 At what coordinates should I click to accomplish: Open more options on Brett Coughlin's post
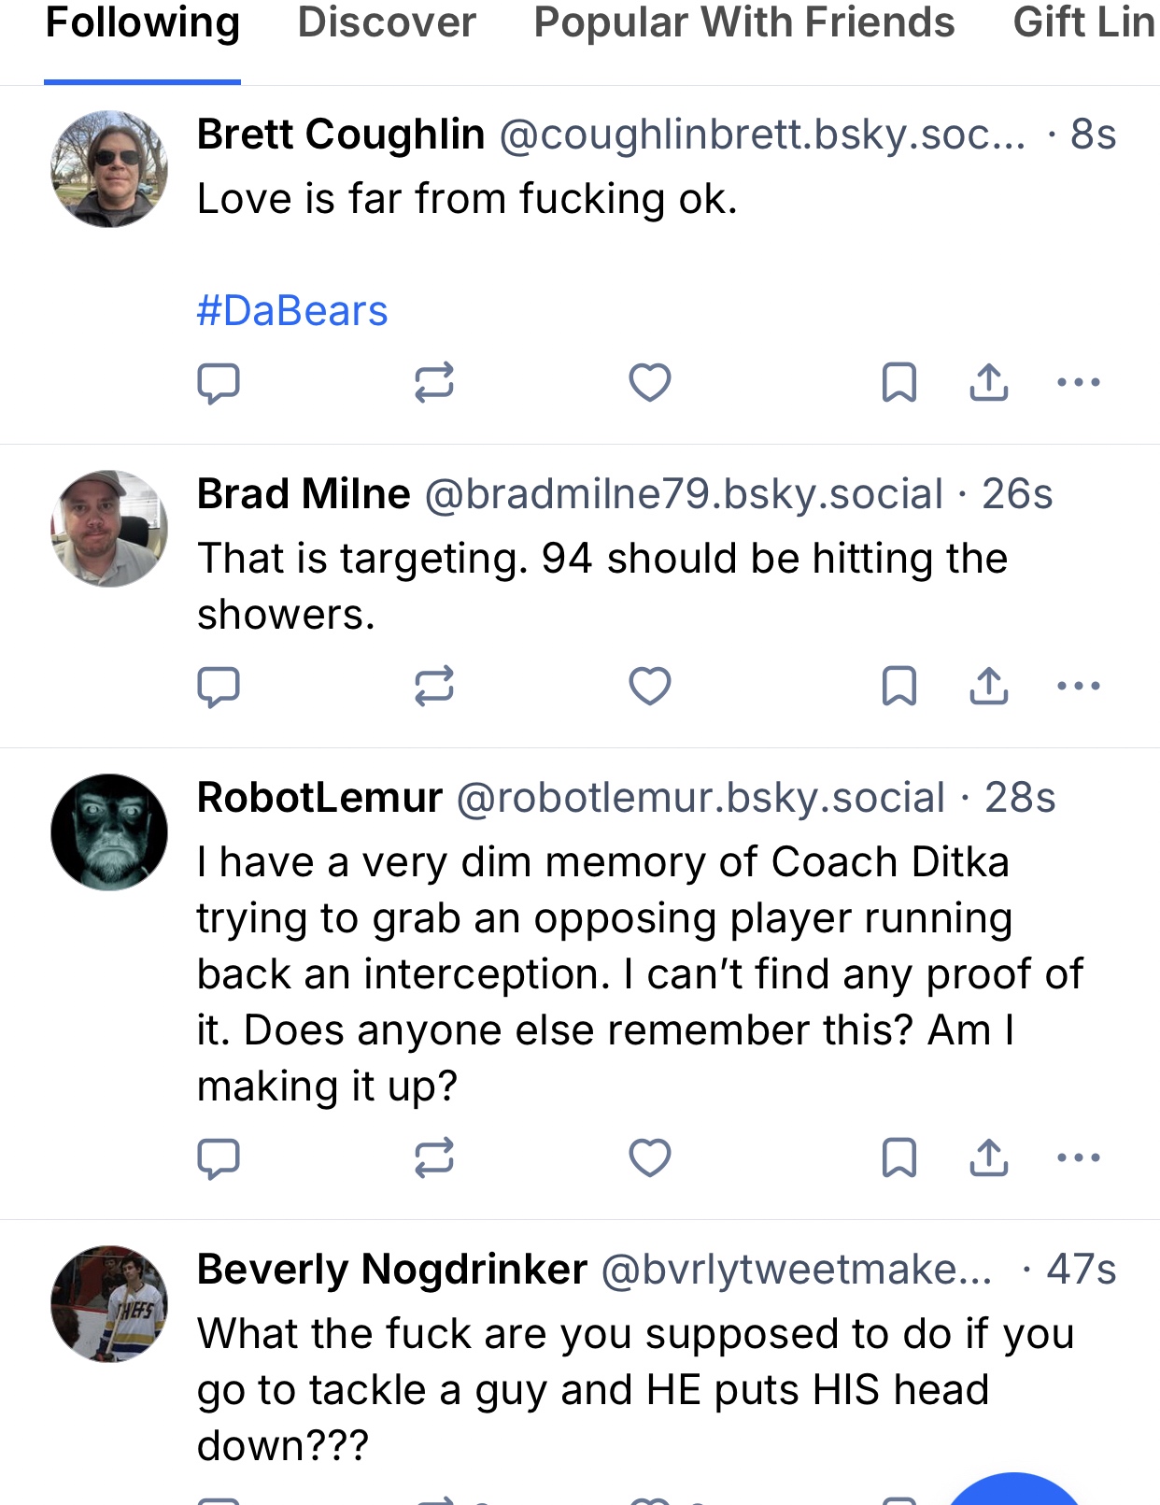(1079, 382)
